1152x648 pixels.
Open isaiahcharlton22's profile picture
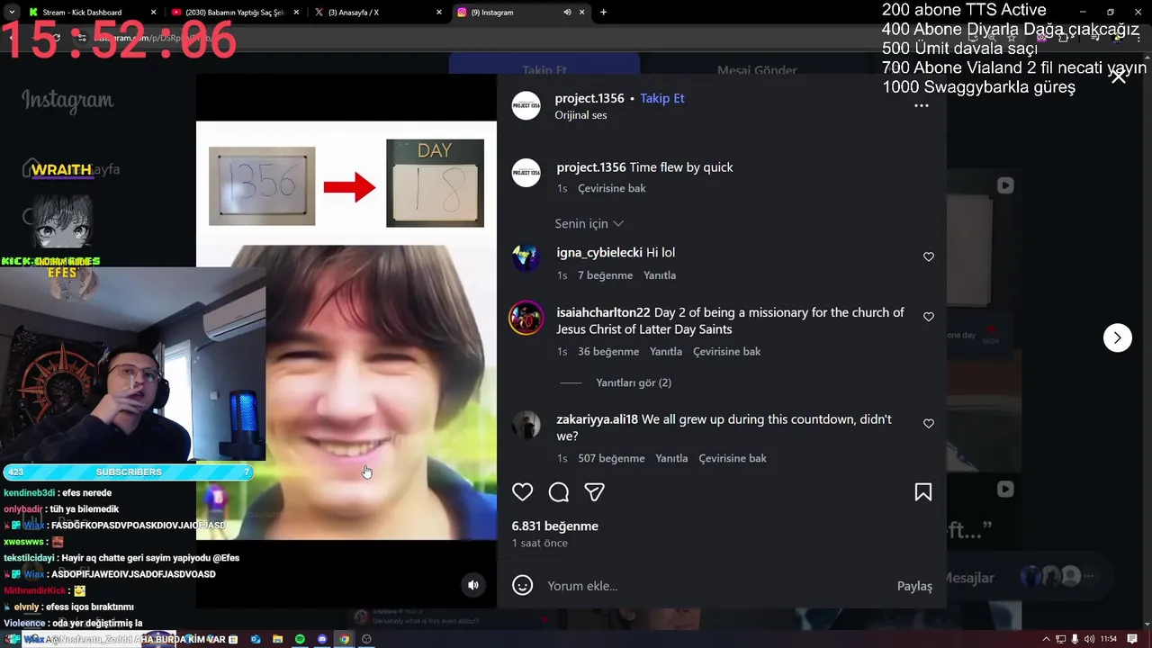pos(526,318)
